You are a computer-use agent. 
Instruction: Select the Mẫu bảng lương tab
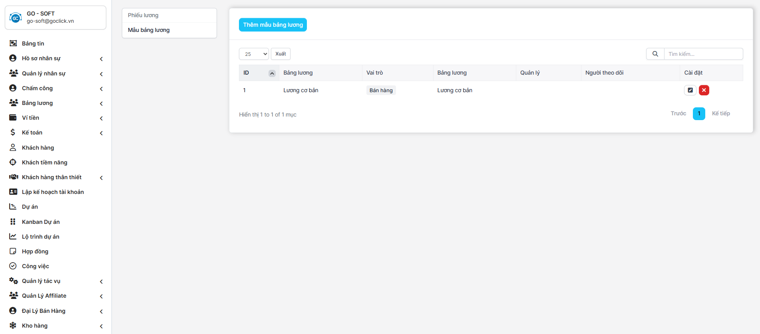click(x=149, y=30)
